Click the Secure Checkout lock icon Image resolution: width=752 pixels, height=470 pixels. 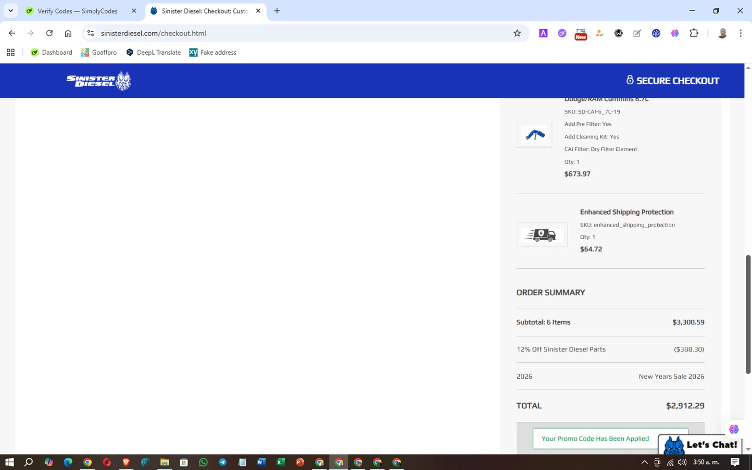click(x=630, y=80)
